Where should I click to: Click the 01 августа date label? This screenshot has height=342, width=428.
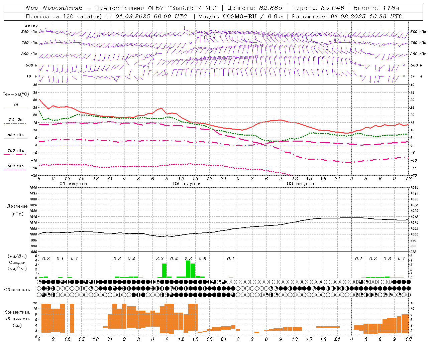tap(73, 184)
